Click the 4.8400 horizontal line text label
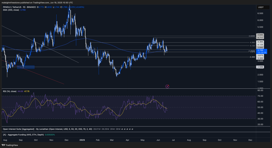272x148 pixels. [x=252, y=36]
